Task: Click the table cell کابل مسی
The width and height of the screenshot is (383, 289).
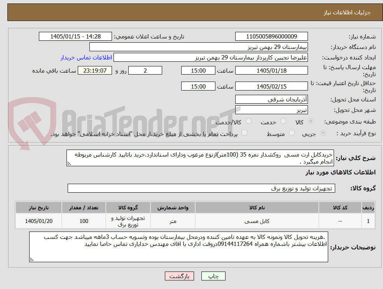Action: [257, 221]
